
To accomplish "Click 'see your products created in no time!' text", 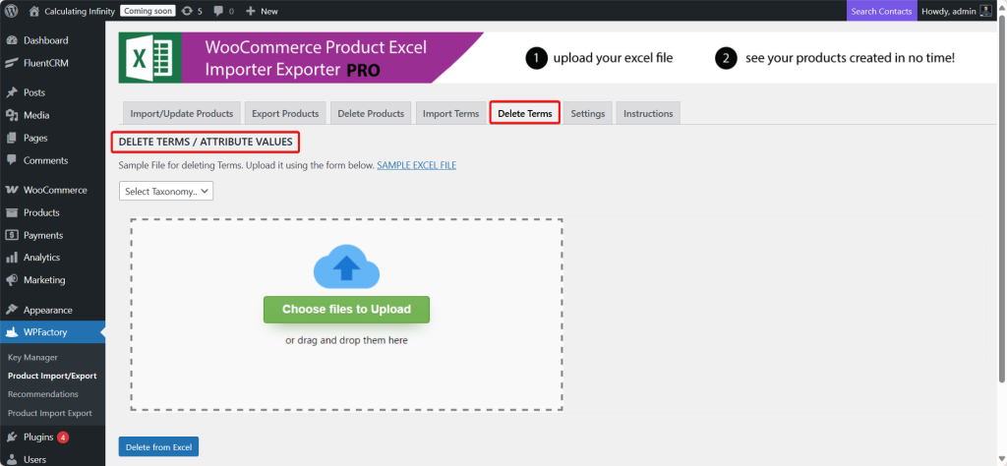I will [851, 58].
